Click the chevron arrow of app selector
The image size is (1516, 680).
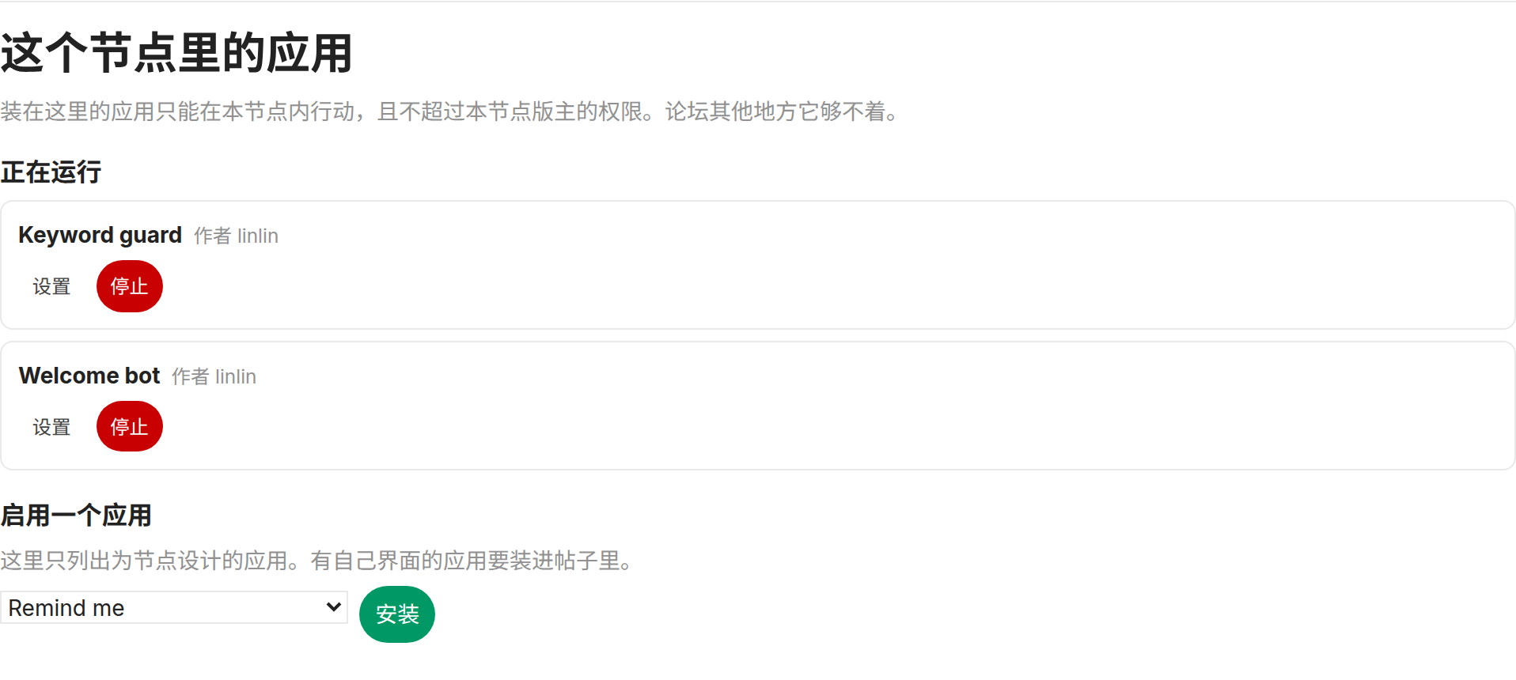[x=333, y=607]
